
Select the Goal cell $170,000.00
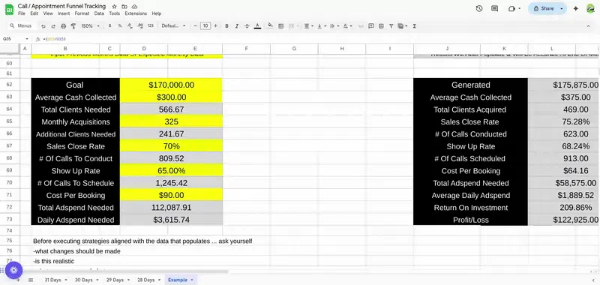[x=171, y=85]
